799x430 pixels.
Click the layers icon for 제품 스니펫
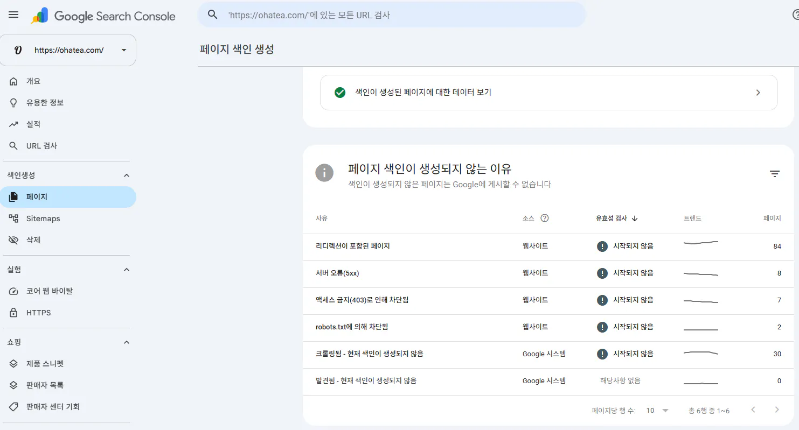coord(14,364)
